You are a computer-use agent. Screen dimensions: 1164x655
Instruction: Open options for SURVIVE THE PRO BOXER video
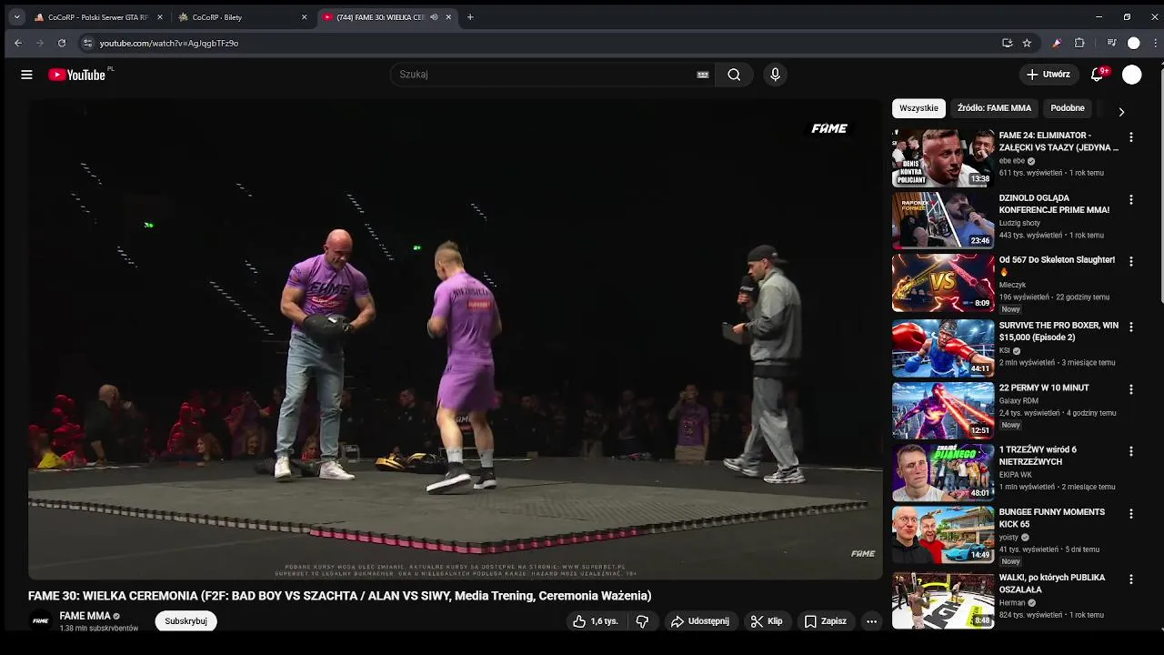point(1131,327)
